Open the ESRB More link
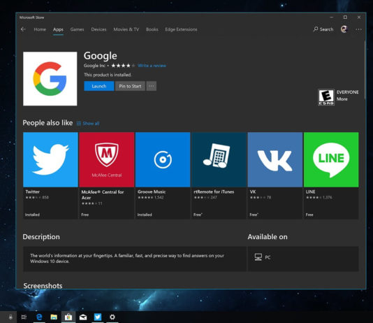This screenshot has width=373, height=323. (342, 99)
